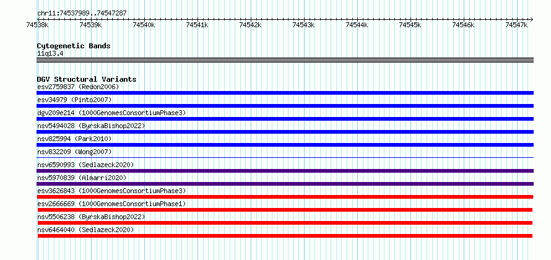551x260 pixels.
Task: Open the nsv6590993 (Sedlazeck2020) label
Action: click(x=85, y=165)
